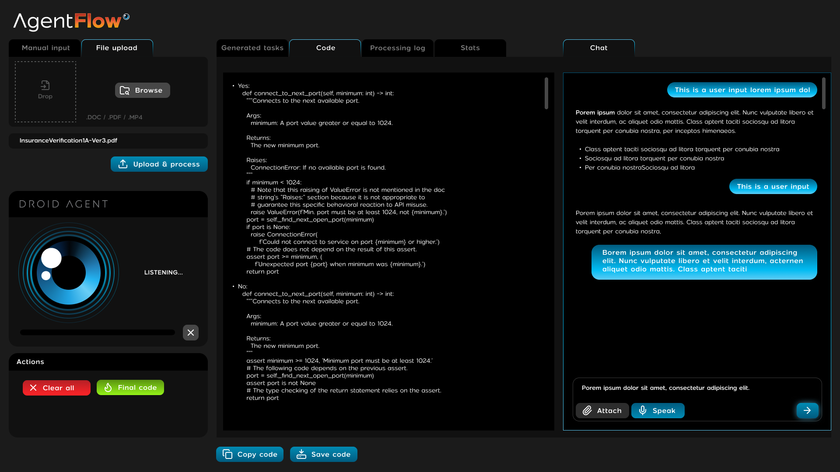Click the code panel scrollbar

click(546, 93)
